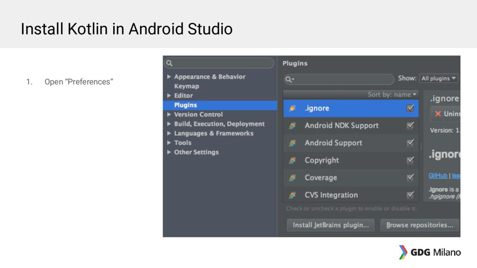The width and height of the screenshot is (477, 268).
Task: Click the settings search field
Action: (219, 63)
